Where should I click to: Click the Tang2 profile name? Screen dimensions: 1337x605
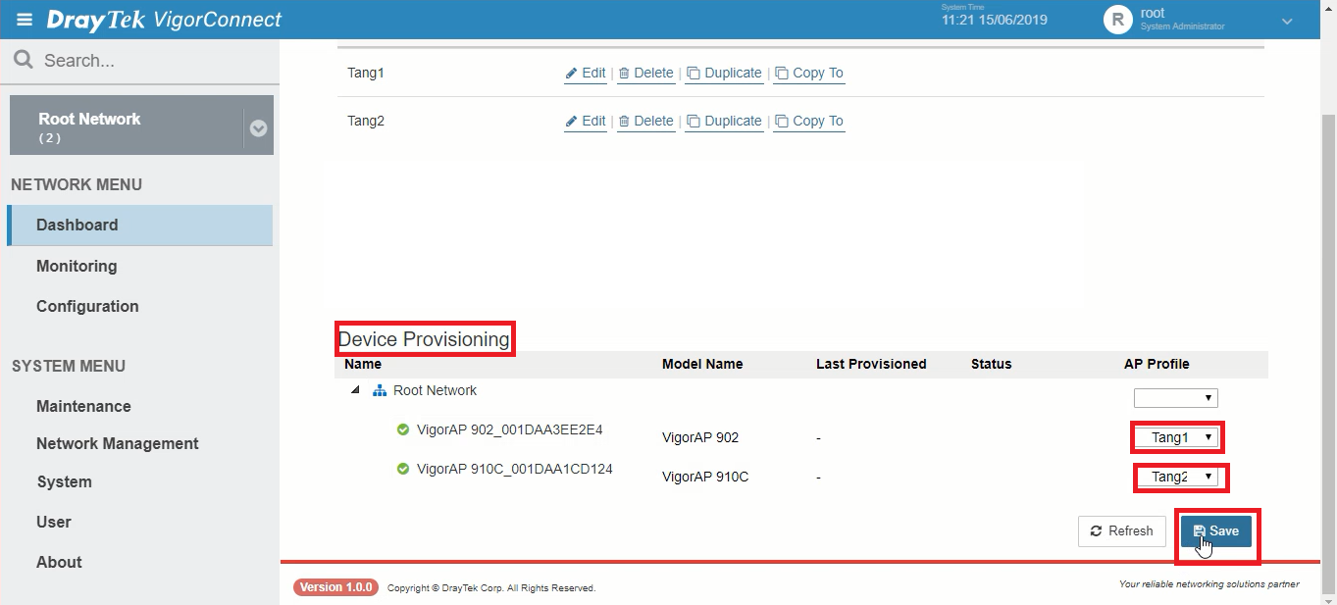[367, 121]
